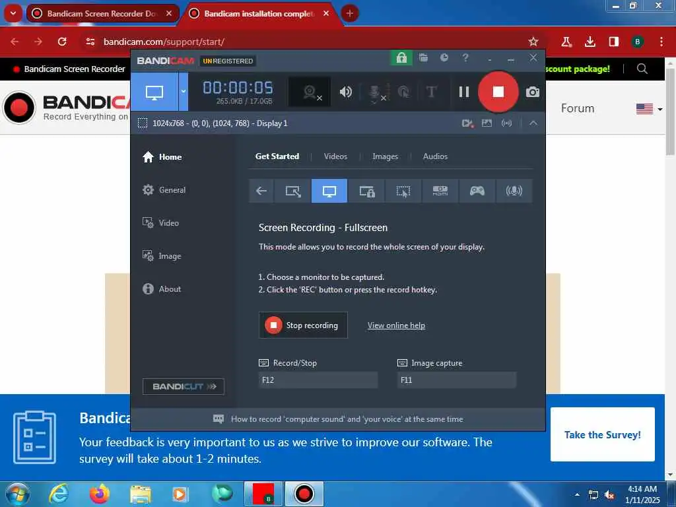Click the Record/Stop hotkey field F12

(318, 380)
